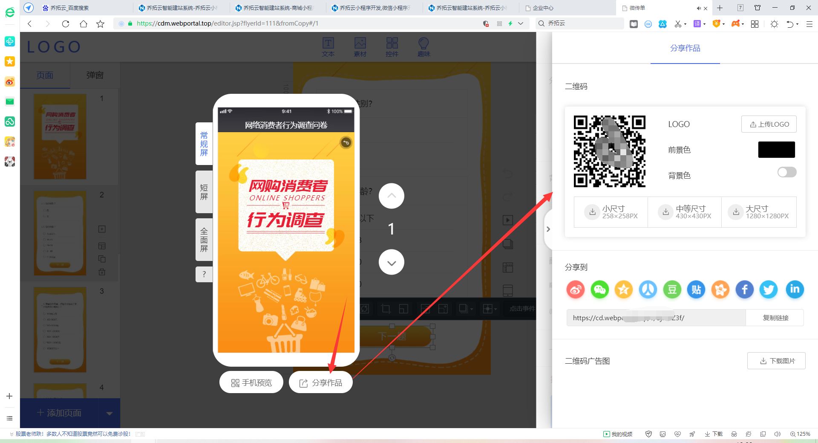Viewport: 818px width, 443px height.
Task: Switch to the 弹窗 popup tab
Action: pyautogui.click(x=95, y=75)
